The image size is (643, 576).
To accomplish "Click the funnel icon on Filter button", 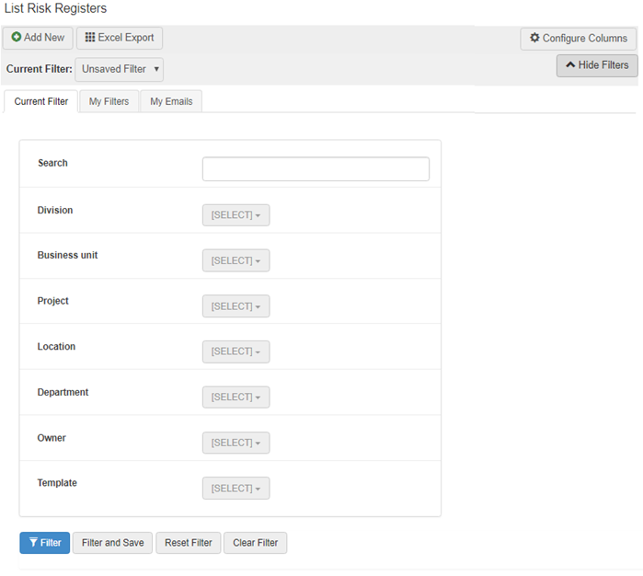I will point(33,543).
